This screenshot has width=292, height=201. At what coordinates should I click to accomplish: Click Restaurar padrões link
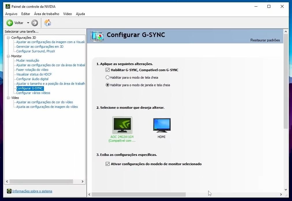(x=265, y=40)
